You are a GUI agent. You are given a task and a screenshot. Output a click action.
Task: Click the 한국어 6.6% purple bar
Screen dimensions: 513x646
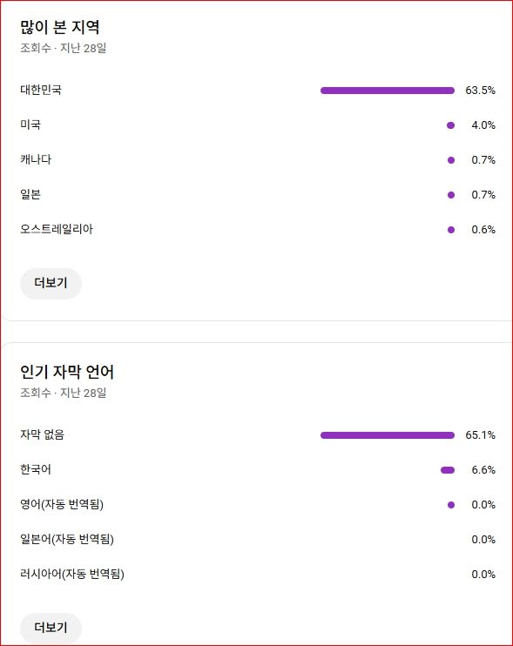pos(448,470)
